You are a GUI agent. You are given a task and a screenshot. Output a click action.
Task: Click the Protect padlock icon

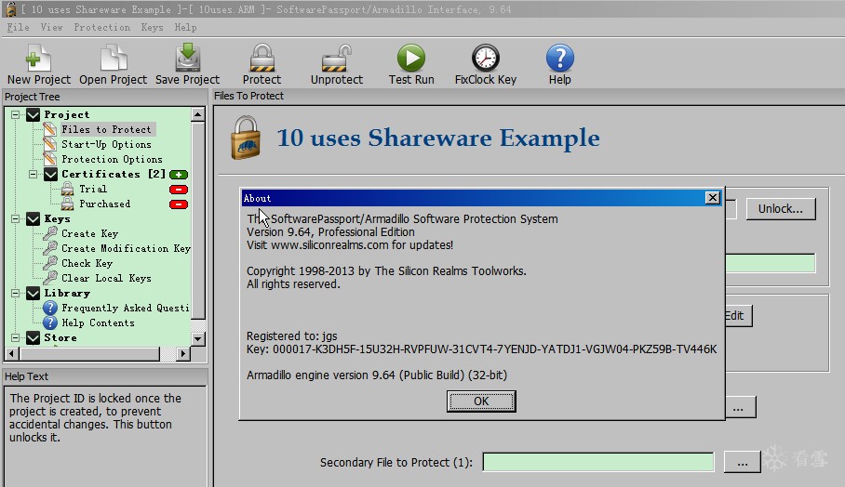[262, 58]
